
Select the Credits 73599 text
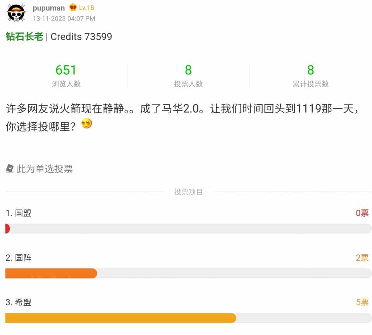[81, 36]
